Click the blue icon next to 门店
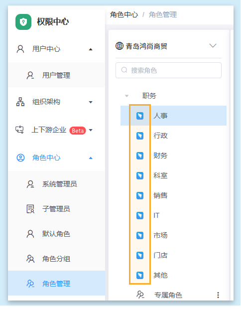The width and height of the screenshot is (241, 310). pyautogui.click(x=140, y=256)
